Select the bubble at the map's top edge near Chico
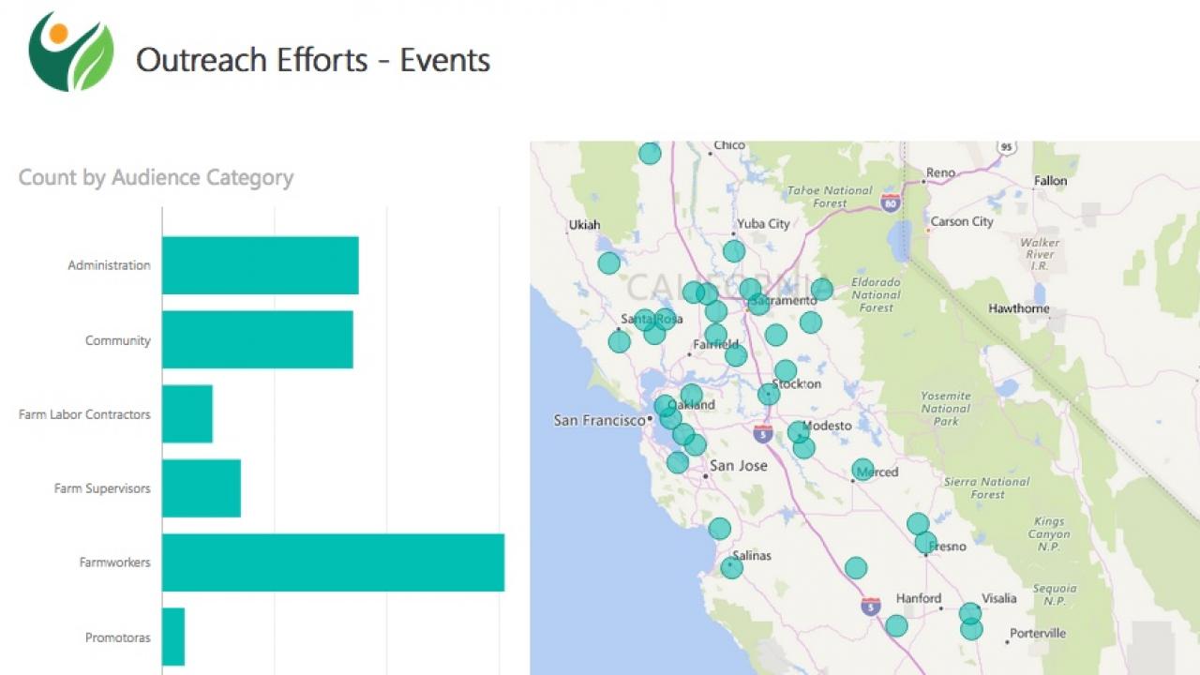This screenshot has width=1200, height=675. click(x=650, y=153)
